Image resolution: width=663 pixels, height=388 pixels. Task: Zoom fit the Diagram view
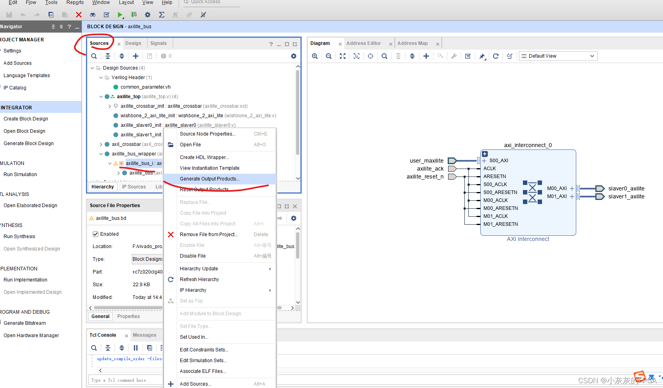pyautogui.click(x=343, y=56)
